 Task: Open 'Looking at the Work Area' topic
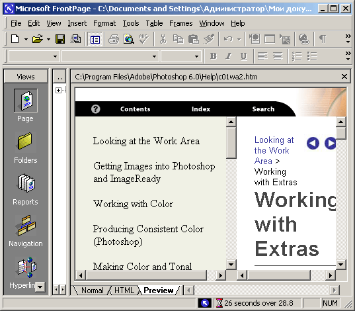tap(146, 141)
